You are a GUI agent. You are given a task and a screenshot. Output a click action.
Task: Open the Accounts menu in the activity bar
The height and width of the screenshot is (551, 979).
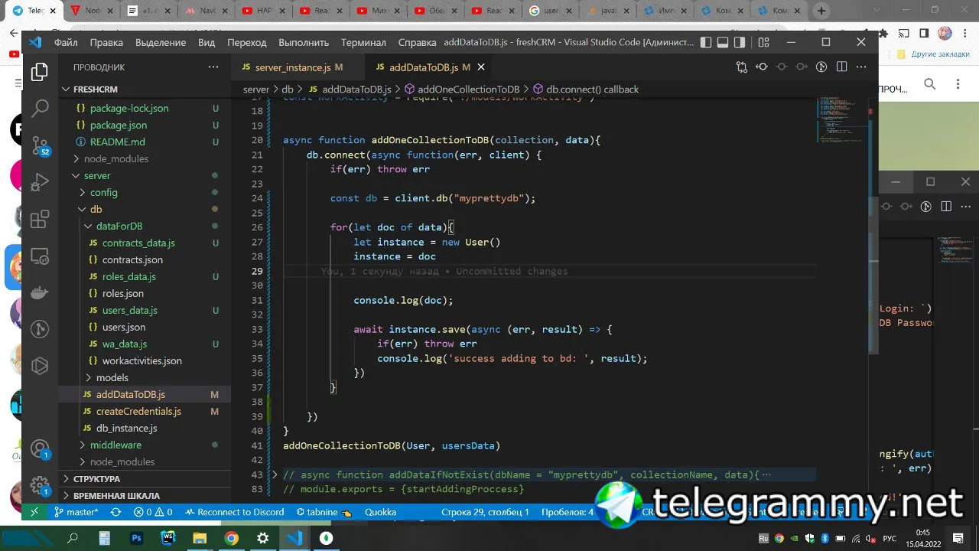[40, 450]
